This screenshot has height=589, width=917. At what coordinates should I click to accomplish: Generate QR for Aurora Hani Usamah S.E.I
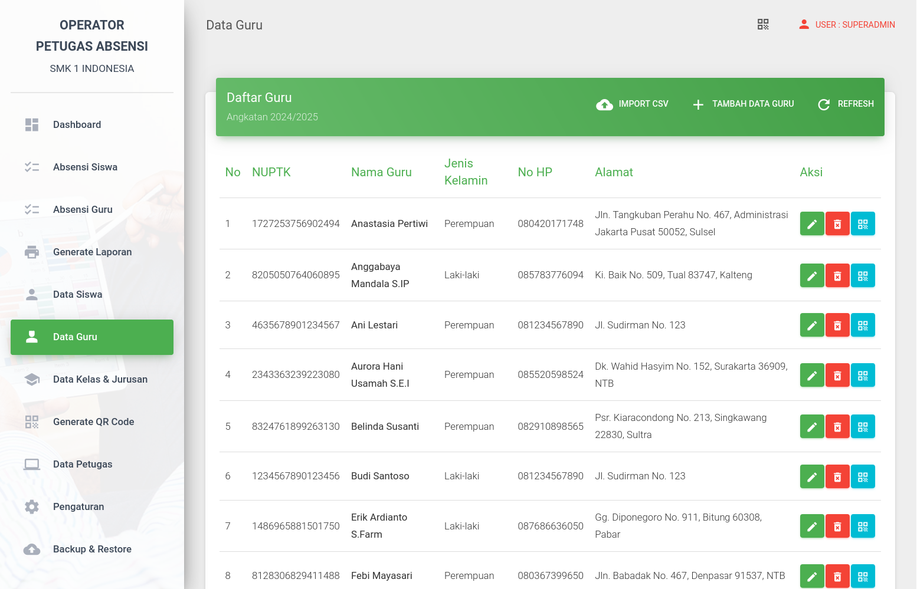[x=863, y=375]
